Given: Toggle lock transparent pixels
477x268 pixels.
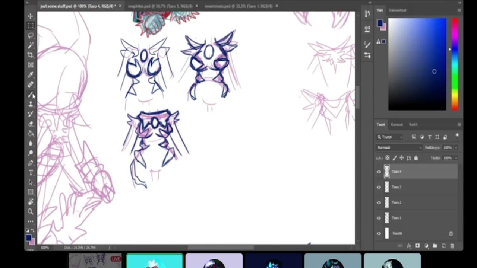Looking at the screenshot, I should tap(388, 158).
